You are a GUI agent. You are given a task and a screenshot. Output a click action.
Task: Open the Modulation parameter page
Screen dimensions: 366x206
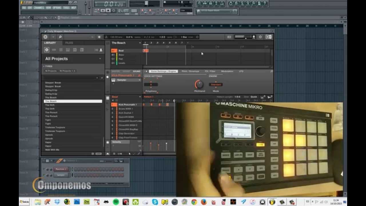(227, 71)
